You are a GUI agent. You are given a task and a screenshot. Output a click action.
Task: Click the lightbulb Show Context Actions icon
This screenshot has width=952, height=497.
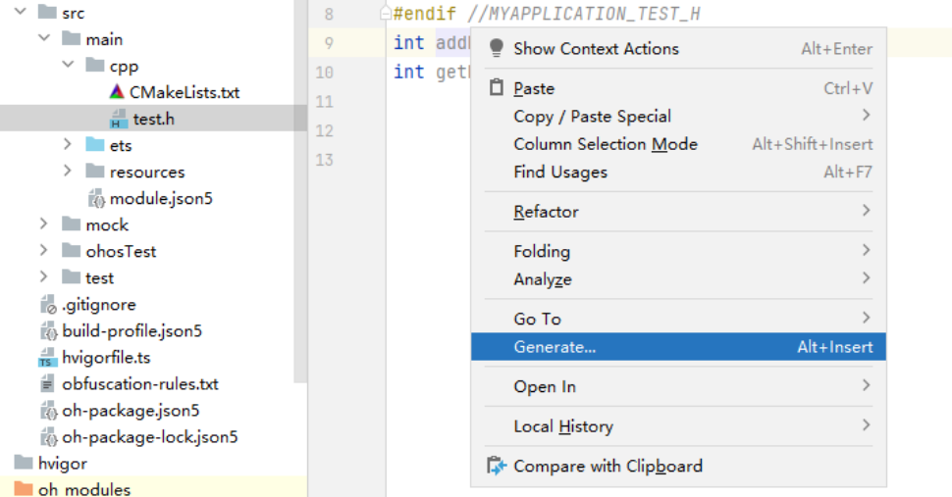[x=496, y=48]
